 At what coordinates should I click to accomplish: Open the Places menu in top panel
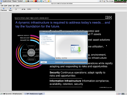14,1
